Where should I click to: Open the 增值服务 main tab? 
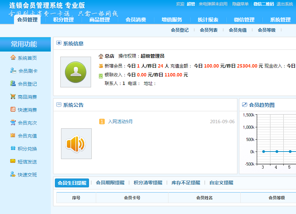[x=172, y=20]
